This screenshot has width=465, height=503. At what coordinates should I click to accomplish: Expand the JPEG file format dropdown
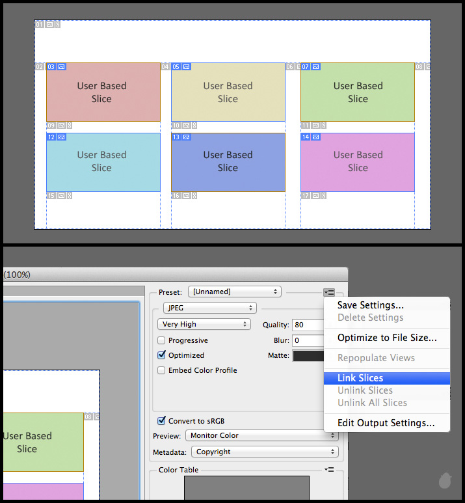click(210, 308)
